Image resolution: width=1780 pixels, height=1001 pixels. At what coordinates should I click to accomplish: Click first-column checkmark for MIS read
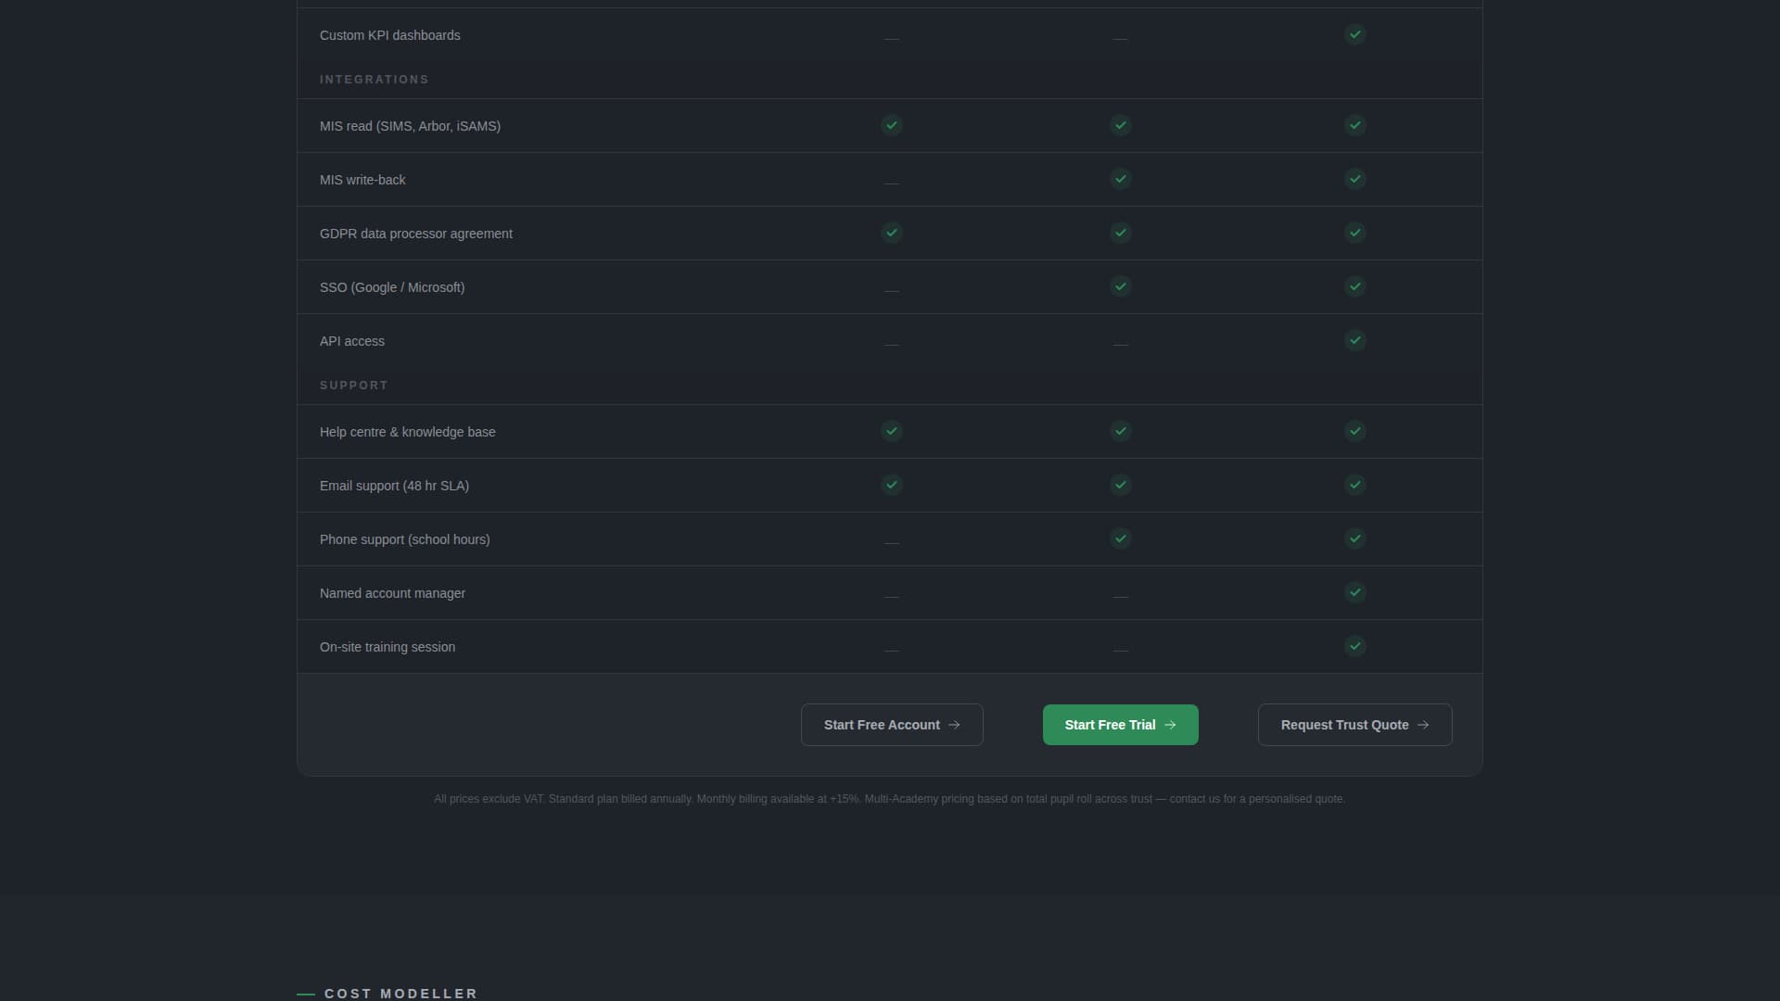tap(891, 125)
